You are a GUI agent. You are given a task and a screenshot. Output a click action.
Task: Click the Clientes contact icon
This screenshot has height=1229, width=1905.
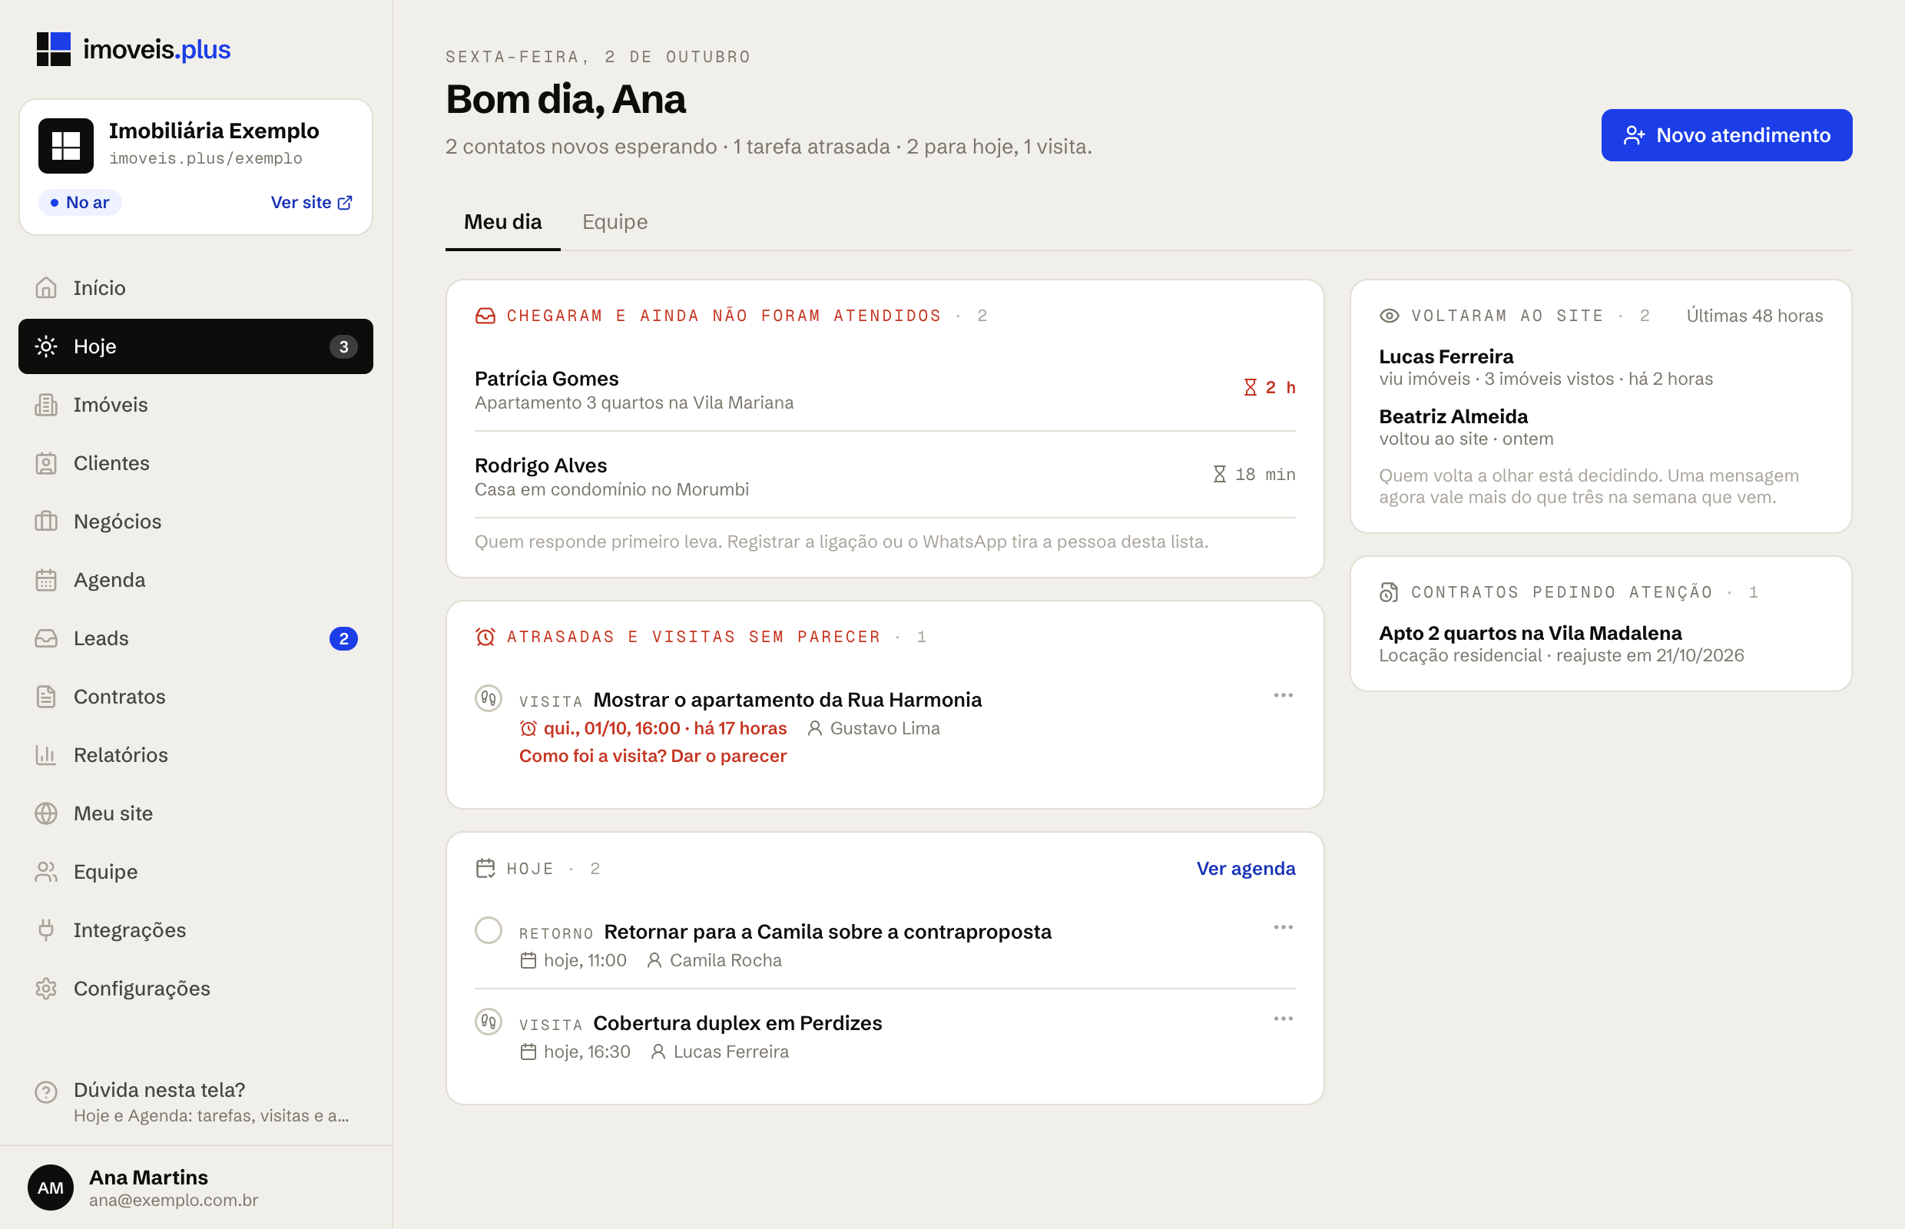click(x=46, y=463)
